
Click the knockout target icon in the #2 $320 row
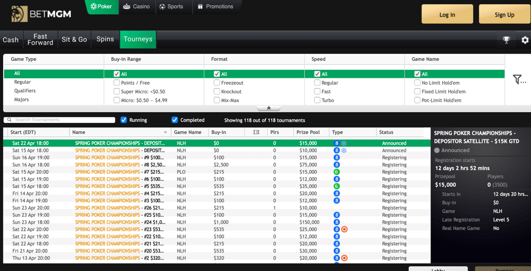(x=344, y=258)
